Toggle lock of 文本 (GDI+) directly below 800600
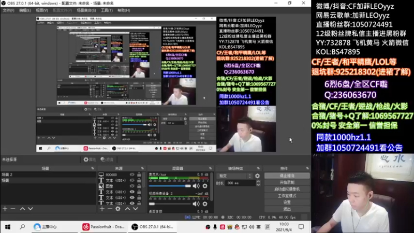 pyautogui.click(x=139, y=180)
